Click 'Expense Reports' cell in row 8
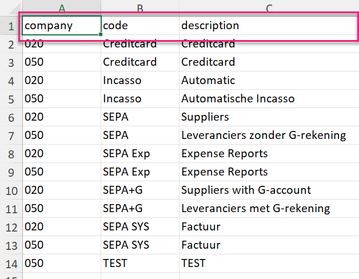359x279 pixels. 269,154
